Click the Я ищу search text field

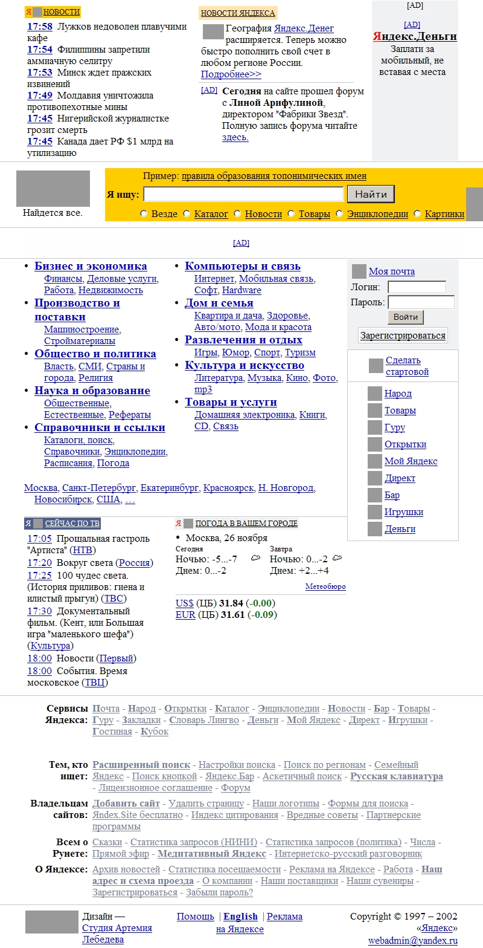coord(243,194)
